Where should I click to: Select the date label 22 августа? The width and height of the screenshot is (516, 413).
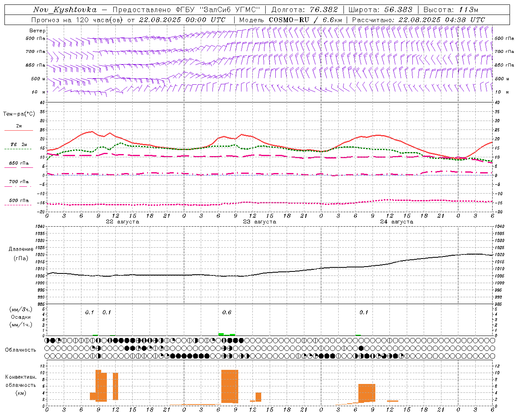pyautogui.click(x=123, y=222)
